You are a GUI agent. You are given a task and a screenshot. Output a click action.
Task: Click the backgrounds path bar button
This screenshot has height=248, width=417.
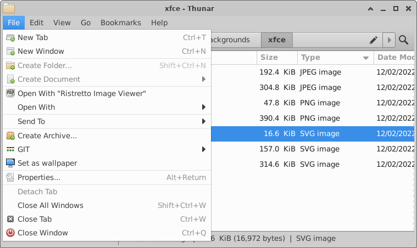click(x=236, y=40)
